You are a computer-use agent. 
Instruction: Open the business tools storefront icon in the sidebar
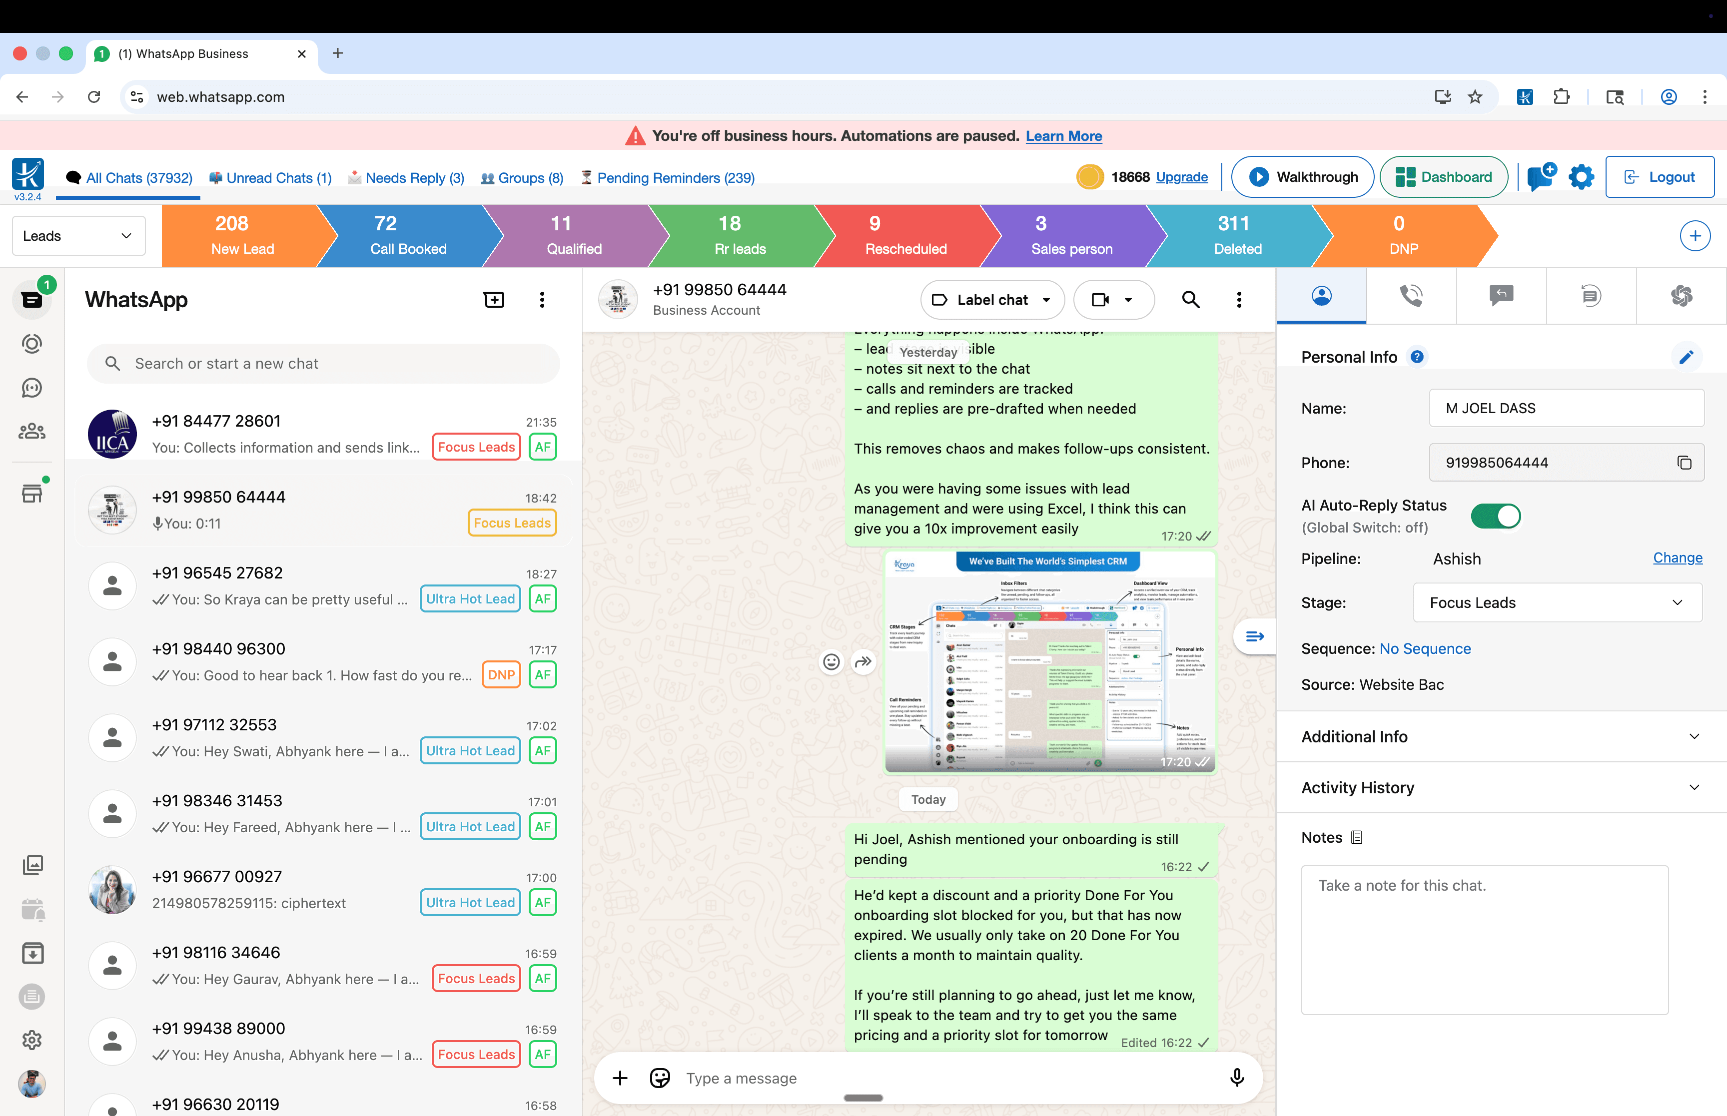click(x=32, y=493)
